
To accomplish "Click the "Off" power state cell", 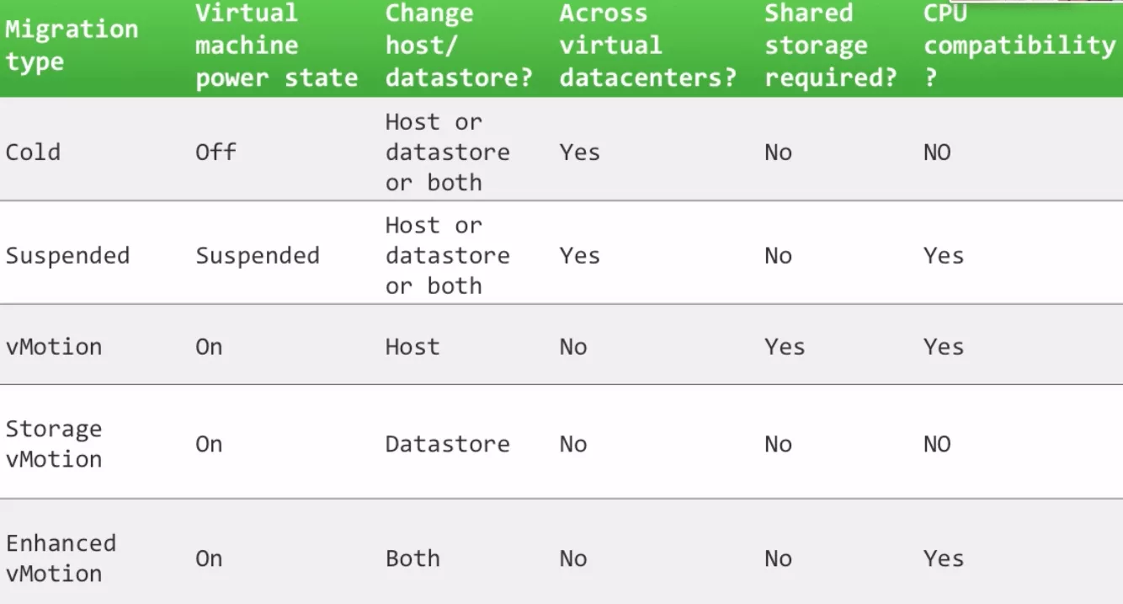I will click(x=216, y=152).
